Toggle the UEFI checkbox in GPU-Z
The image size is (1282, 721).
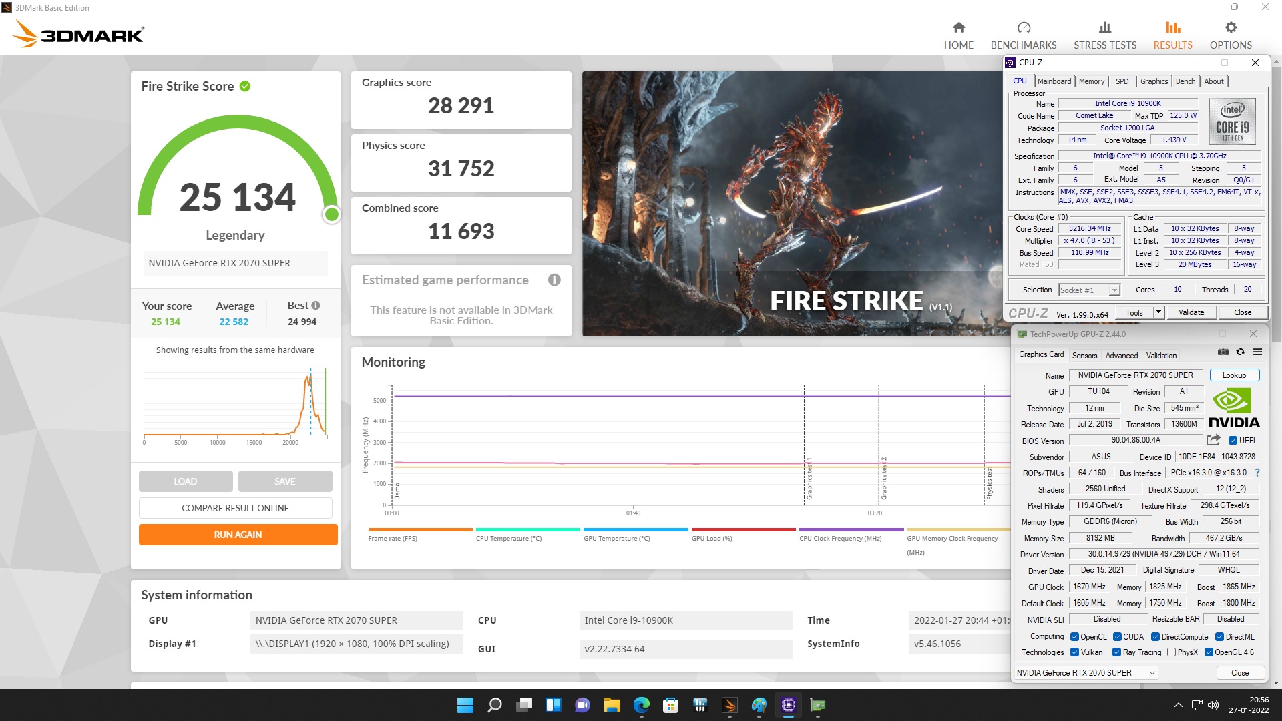[x=1233, y=441]
